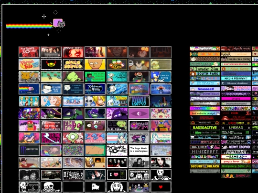Select the I like your shoelaces blinkie

click(236, 83)
